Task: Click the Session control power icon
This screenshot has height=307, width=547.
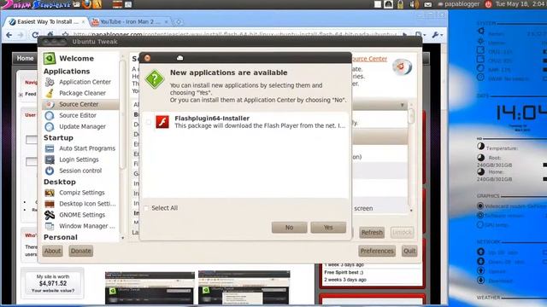Action: pos(50,171)
